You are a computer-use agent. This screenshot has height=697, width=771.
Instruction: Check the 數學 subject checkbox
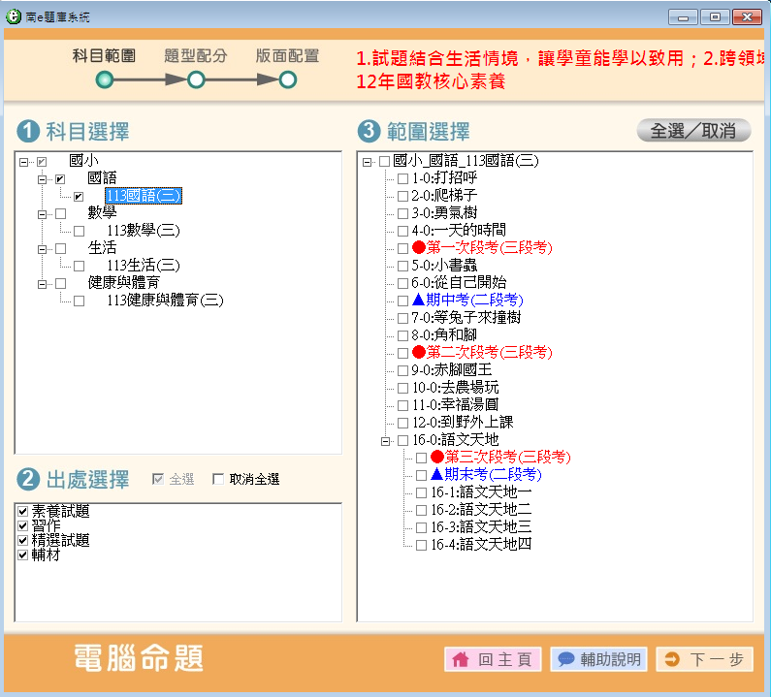[60, 214]
